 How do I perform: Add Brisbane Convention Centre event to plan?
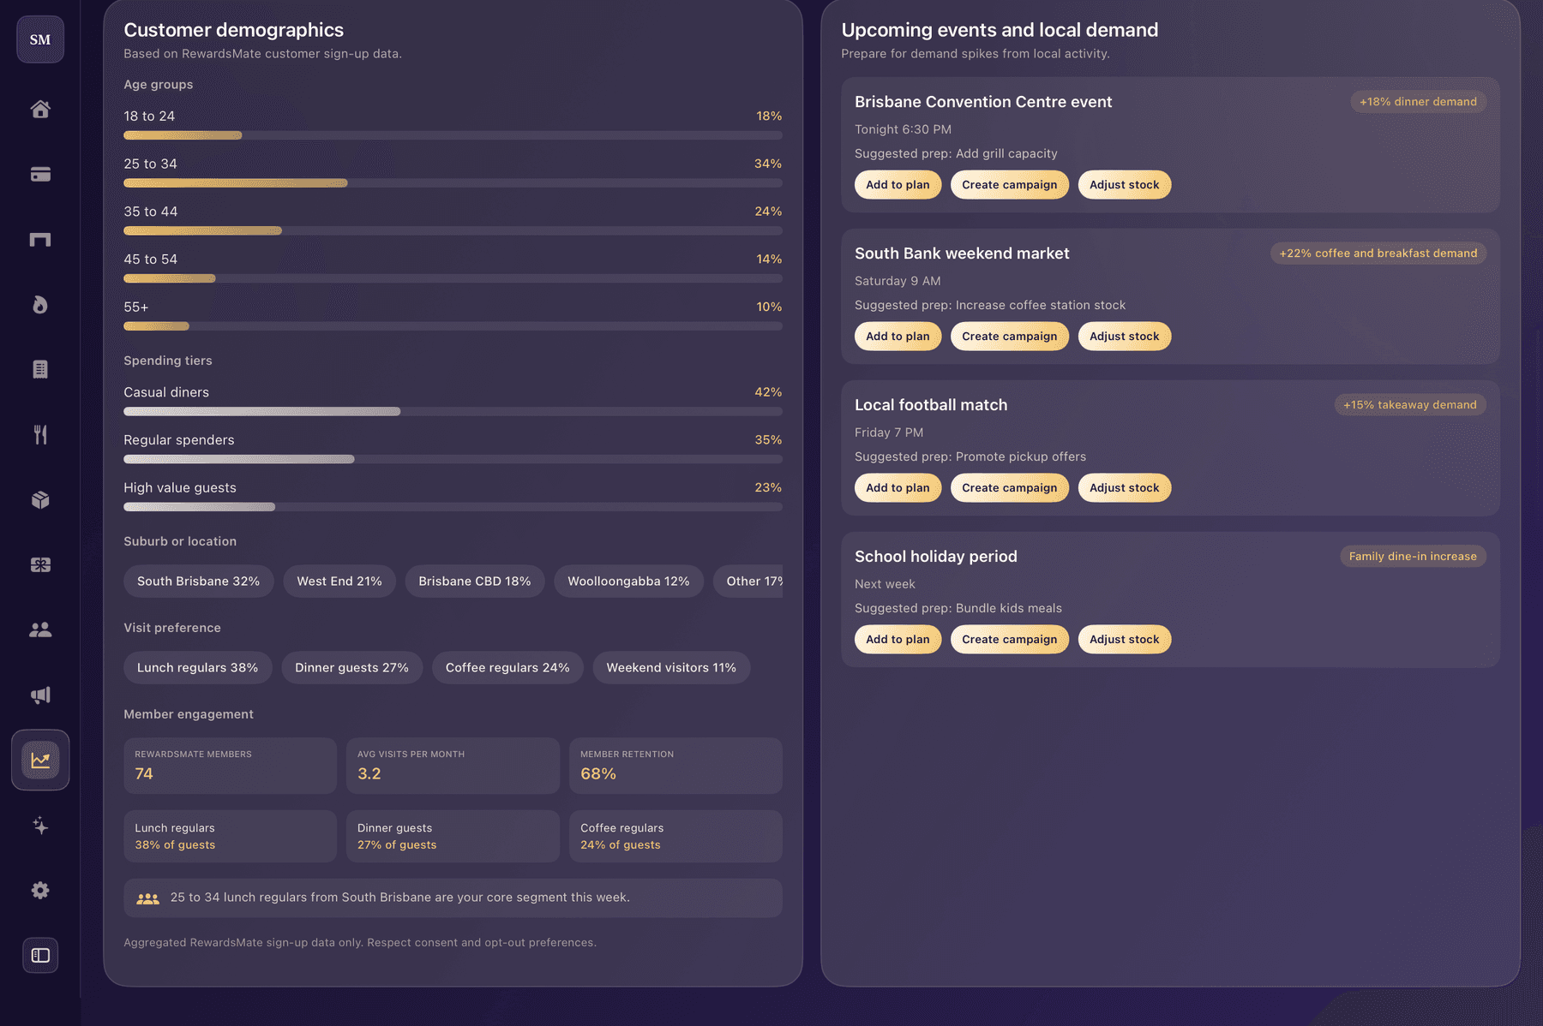pos(898,185)
